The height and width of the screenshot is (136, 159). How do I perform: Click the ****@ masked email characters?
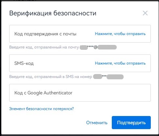point(92,47)
